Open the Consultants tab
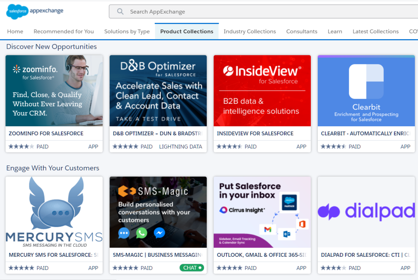This screenshot has height=280, width=418. click(302, 31)
